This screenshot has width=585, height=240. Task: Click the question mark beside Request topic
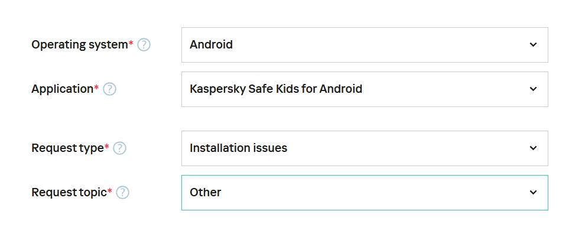122,193
